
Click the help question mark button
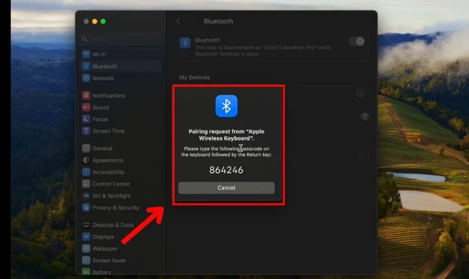[364, 117]
